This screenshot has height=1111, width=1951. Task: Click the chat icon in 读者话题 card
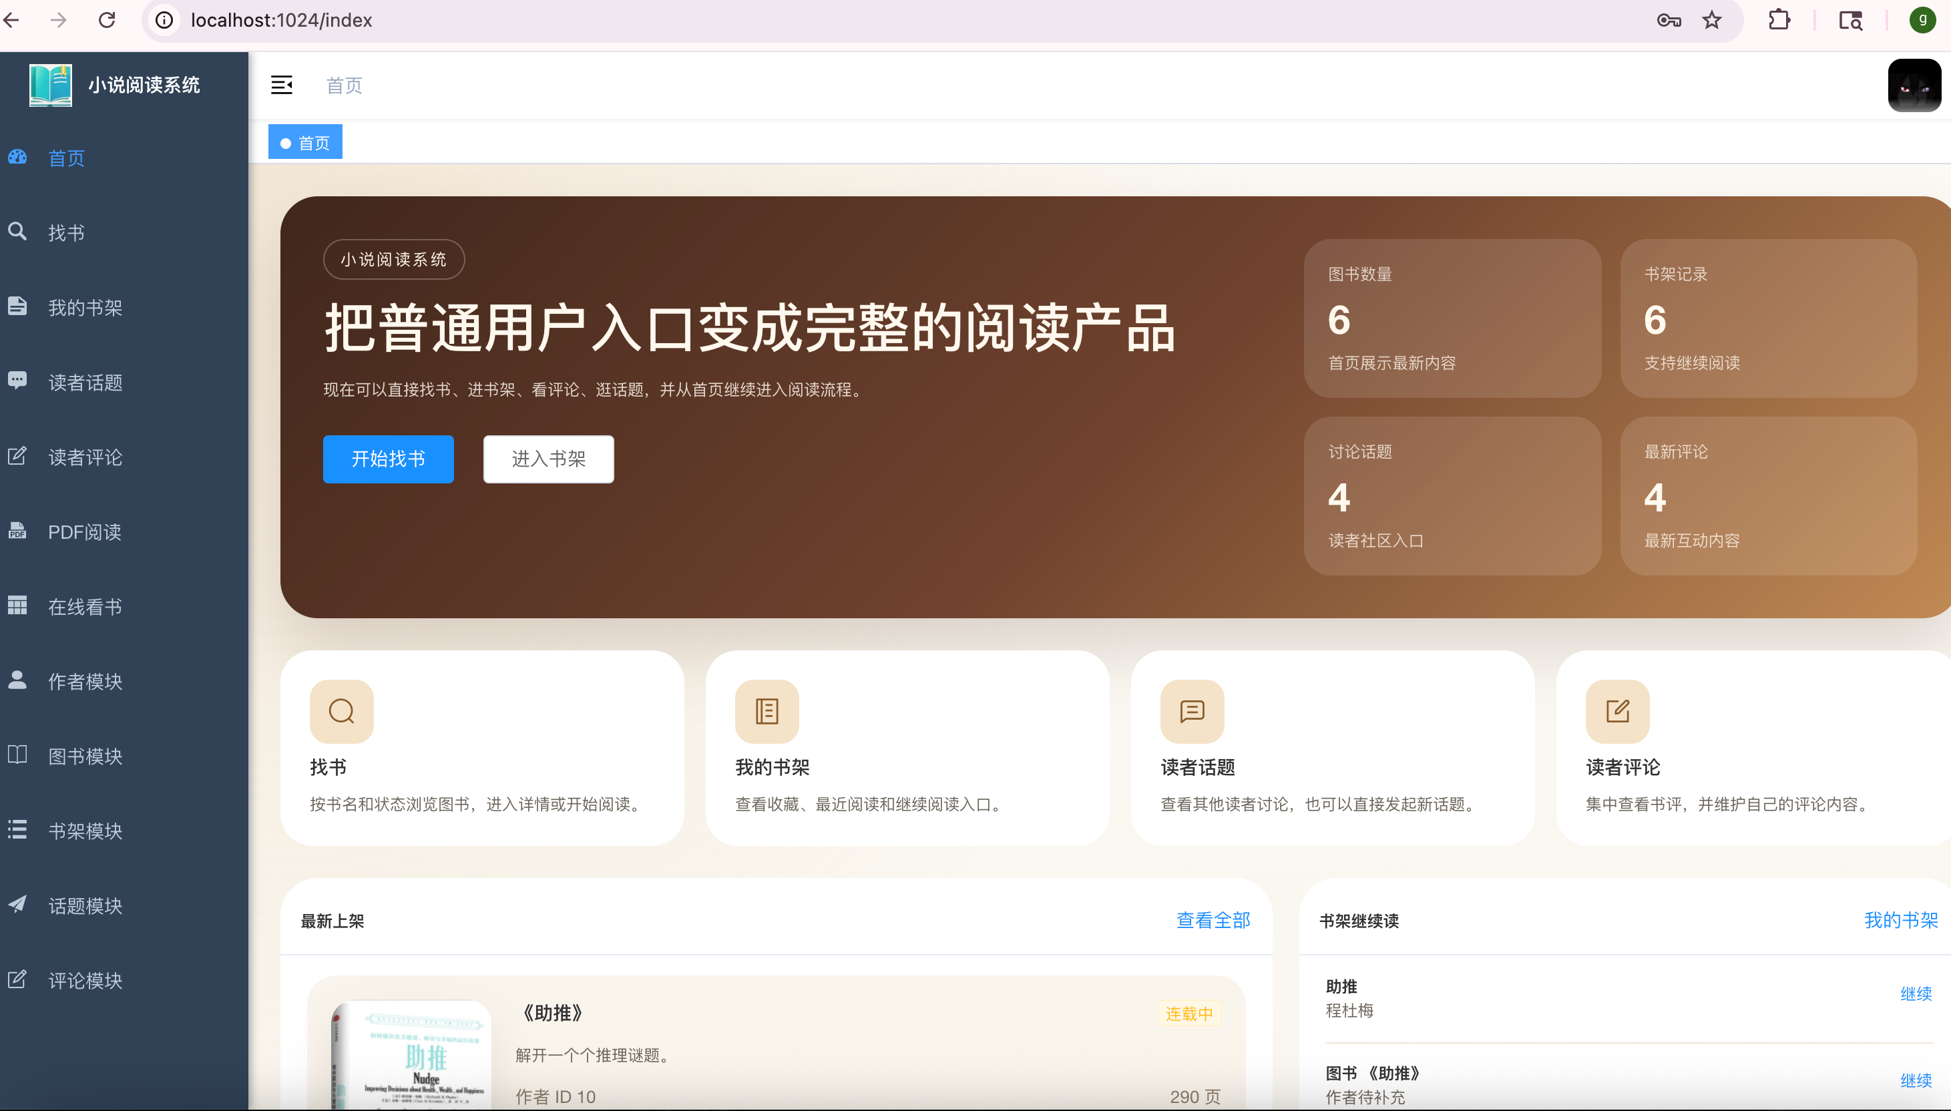point(1192,711)
